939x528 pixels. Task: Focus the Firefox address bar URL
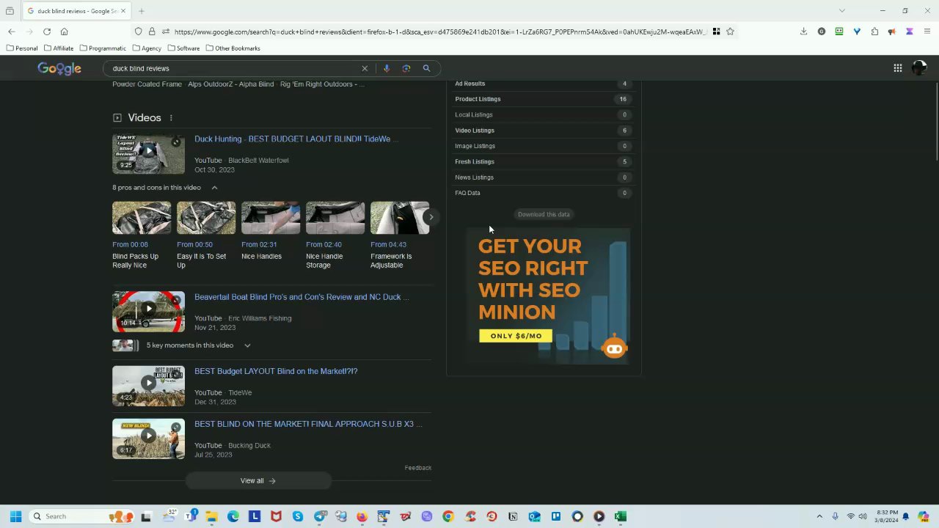click(440, 32)
